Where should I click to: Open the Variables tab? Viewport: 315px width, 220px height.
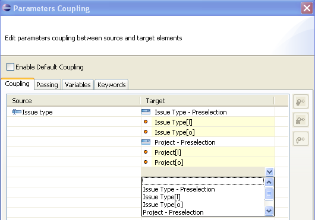[78, 85]
